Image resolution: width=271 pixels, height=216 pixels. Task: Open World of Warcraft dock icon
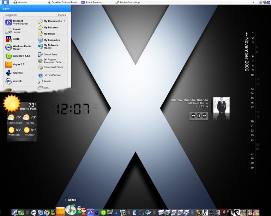(199, 212)
